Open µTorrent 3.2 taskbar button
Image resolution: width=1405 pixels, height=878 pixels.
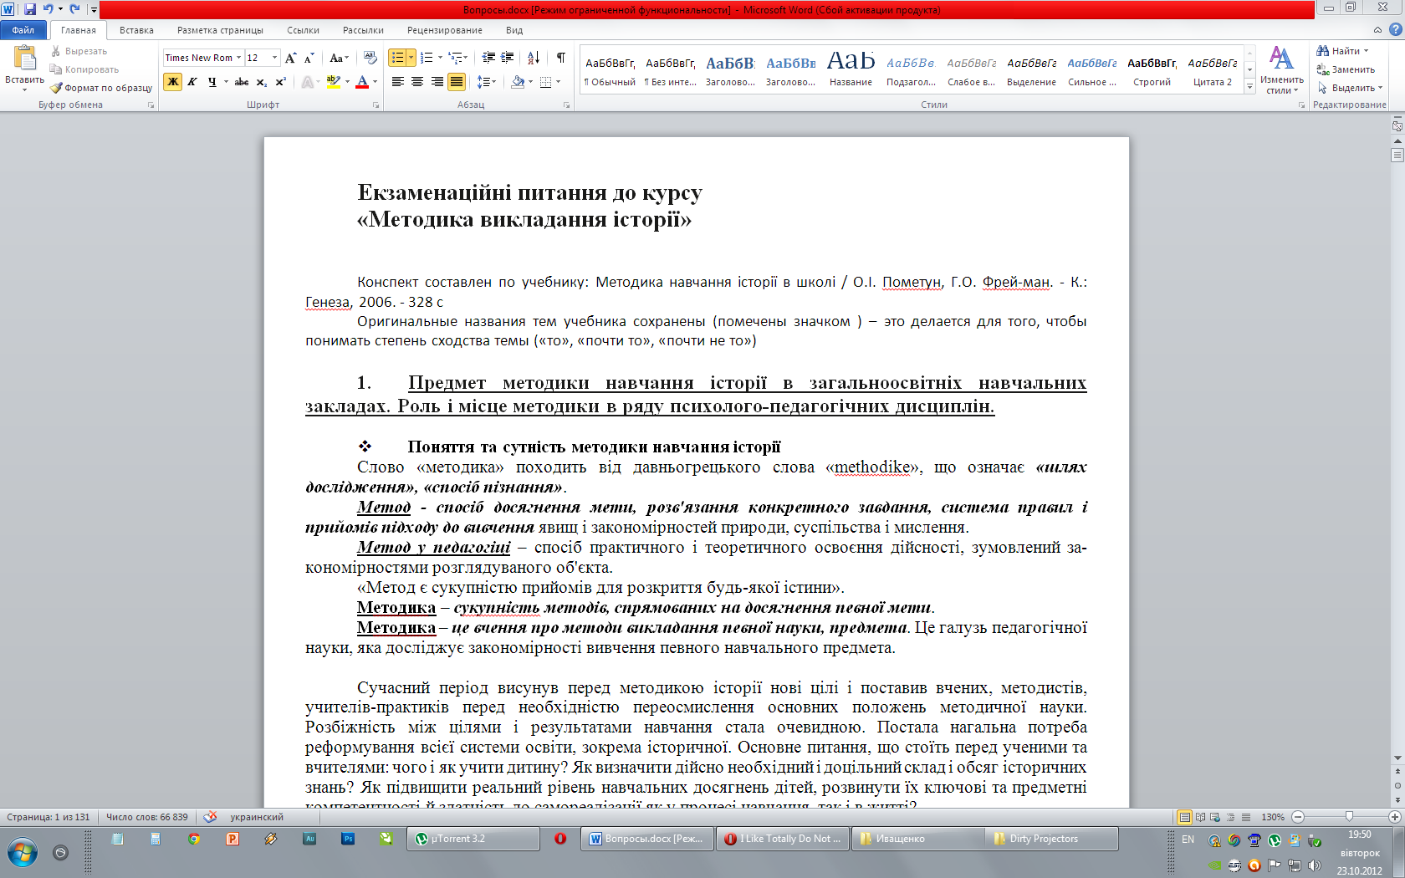click(473, 839)
